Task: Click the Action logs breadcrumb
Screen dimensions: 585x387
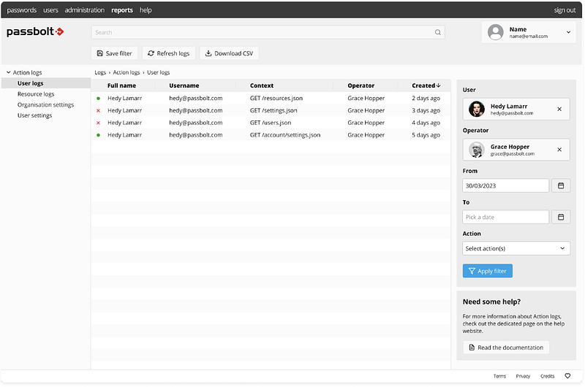Action: tap(127, 72)
